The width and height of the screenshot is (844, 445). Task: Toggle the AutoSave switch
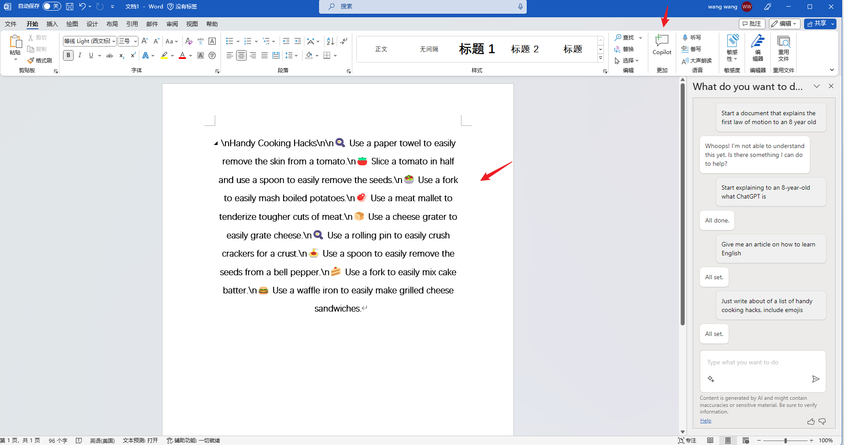click(x=52, y=6)
